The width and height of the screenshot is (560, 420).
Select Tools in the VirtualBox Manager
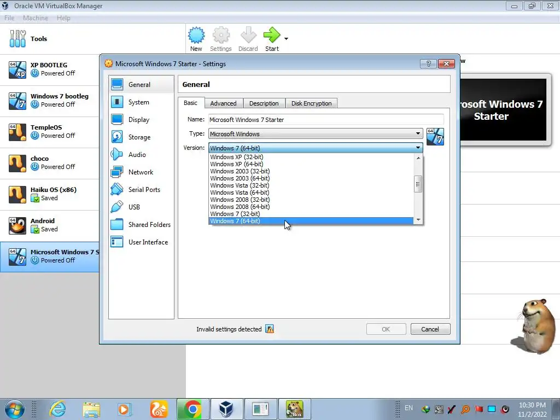pos(93,39)
